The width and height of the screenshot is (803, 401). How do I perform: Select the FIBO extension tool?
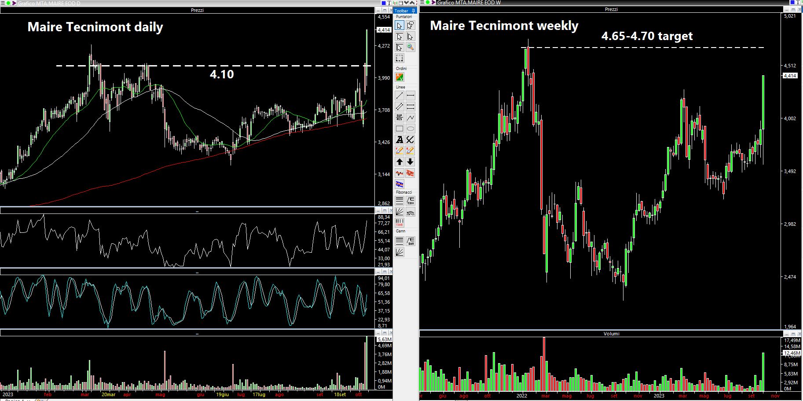tap(411, 201)
